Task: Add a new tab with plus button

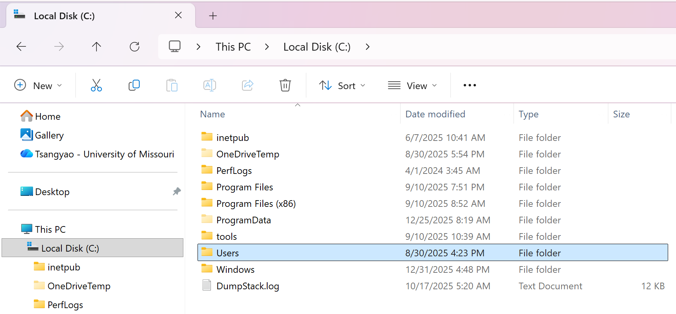Action: click(x=213, y=16)
